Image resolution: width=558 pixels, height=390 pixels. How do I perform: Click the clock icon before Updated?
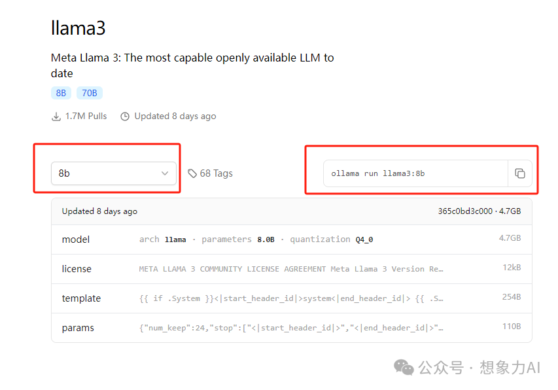pyautogui.click(x=125, y=116)
